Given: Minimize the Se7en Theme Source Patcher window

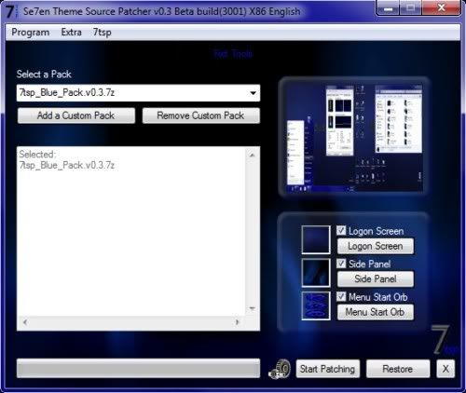Looking at the screenshot, I should (x=388, y=7).
